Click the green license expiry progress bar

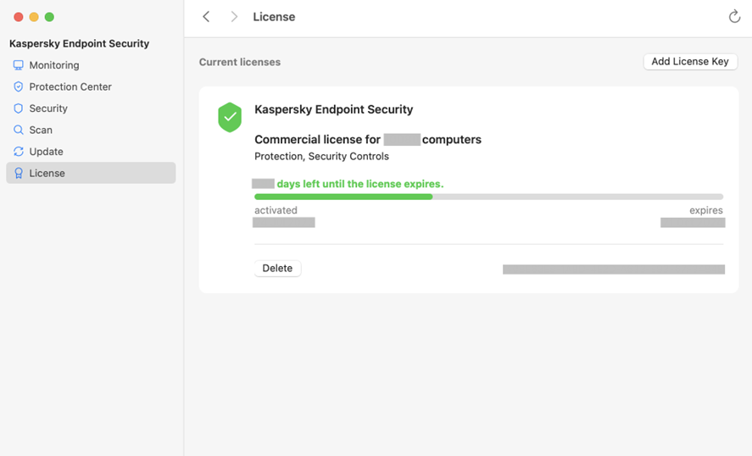coord(343,197)
